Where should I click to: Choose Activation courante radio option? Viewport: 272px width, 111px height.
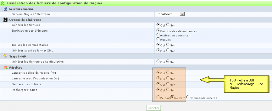tap(158, 35)
